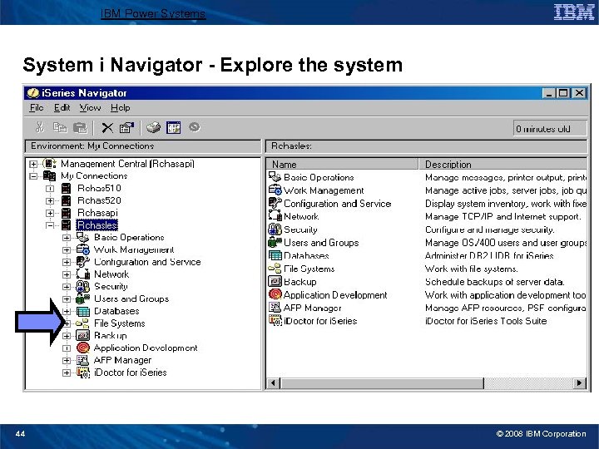Select Security label in the left tree
Screen dimensions: 599x449
point(111,286)
